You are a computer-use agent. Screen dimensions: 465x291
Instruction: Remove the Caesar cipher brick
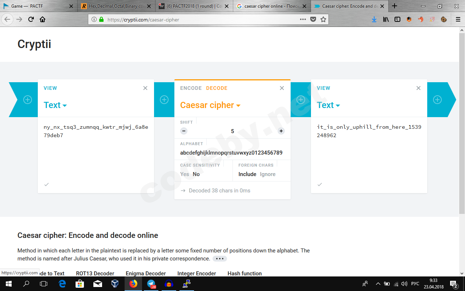coord(282,88)
